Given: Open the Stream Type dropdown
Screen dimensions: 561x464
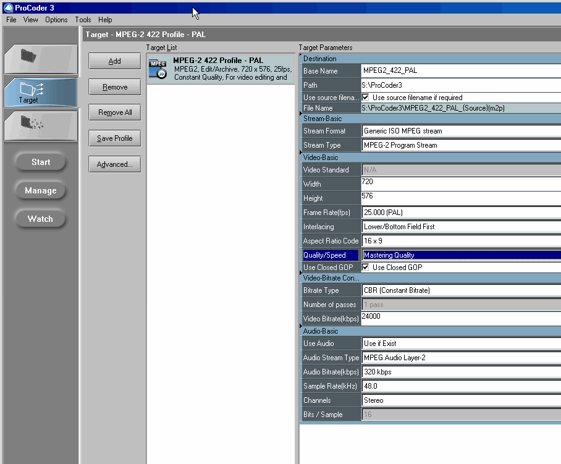Looking at the screenshot, I should 461,145.
